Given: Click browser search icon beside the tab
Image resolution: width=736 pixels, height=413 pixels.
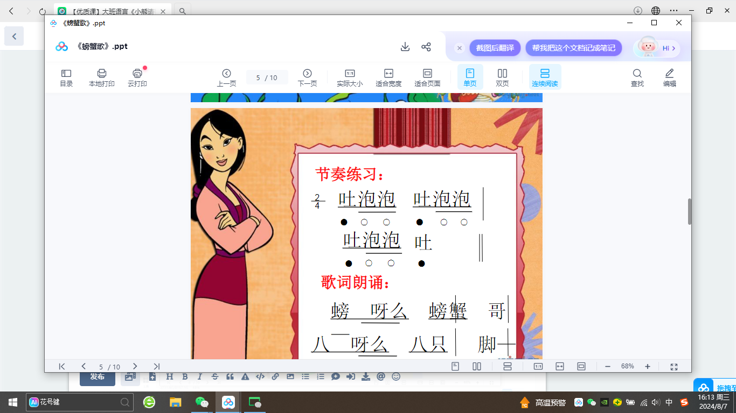Looking at the screenshot, I should pos(183,11).
